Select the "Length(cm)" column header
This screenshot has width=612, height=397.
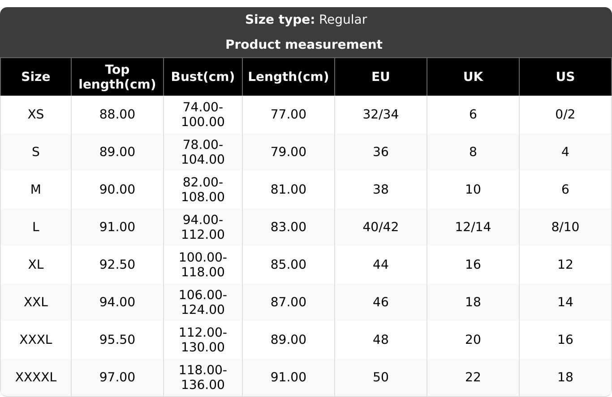click(289, 77)
